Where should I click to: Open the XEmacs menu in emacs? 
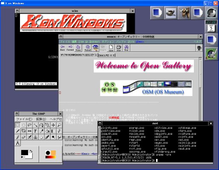pyautogui.click(x=140, y=42)
